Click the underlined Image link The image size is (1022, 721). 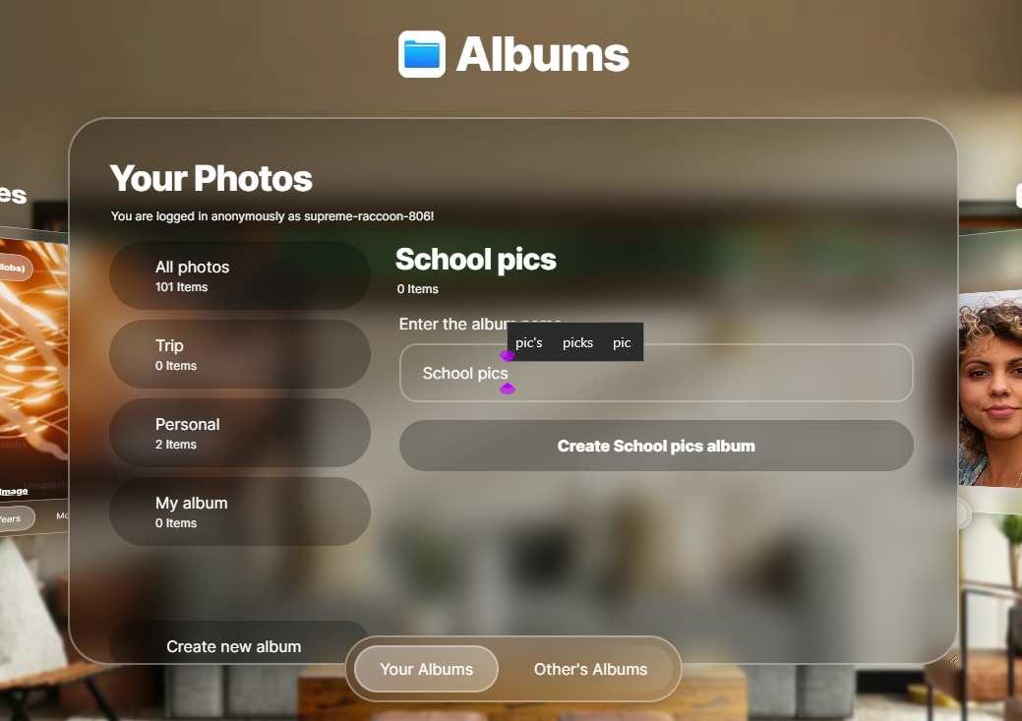[x=15, y=491]
